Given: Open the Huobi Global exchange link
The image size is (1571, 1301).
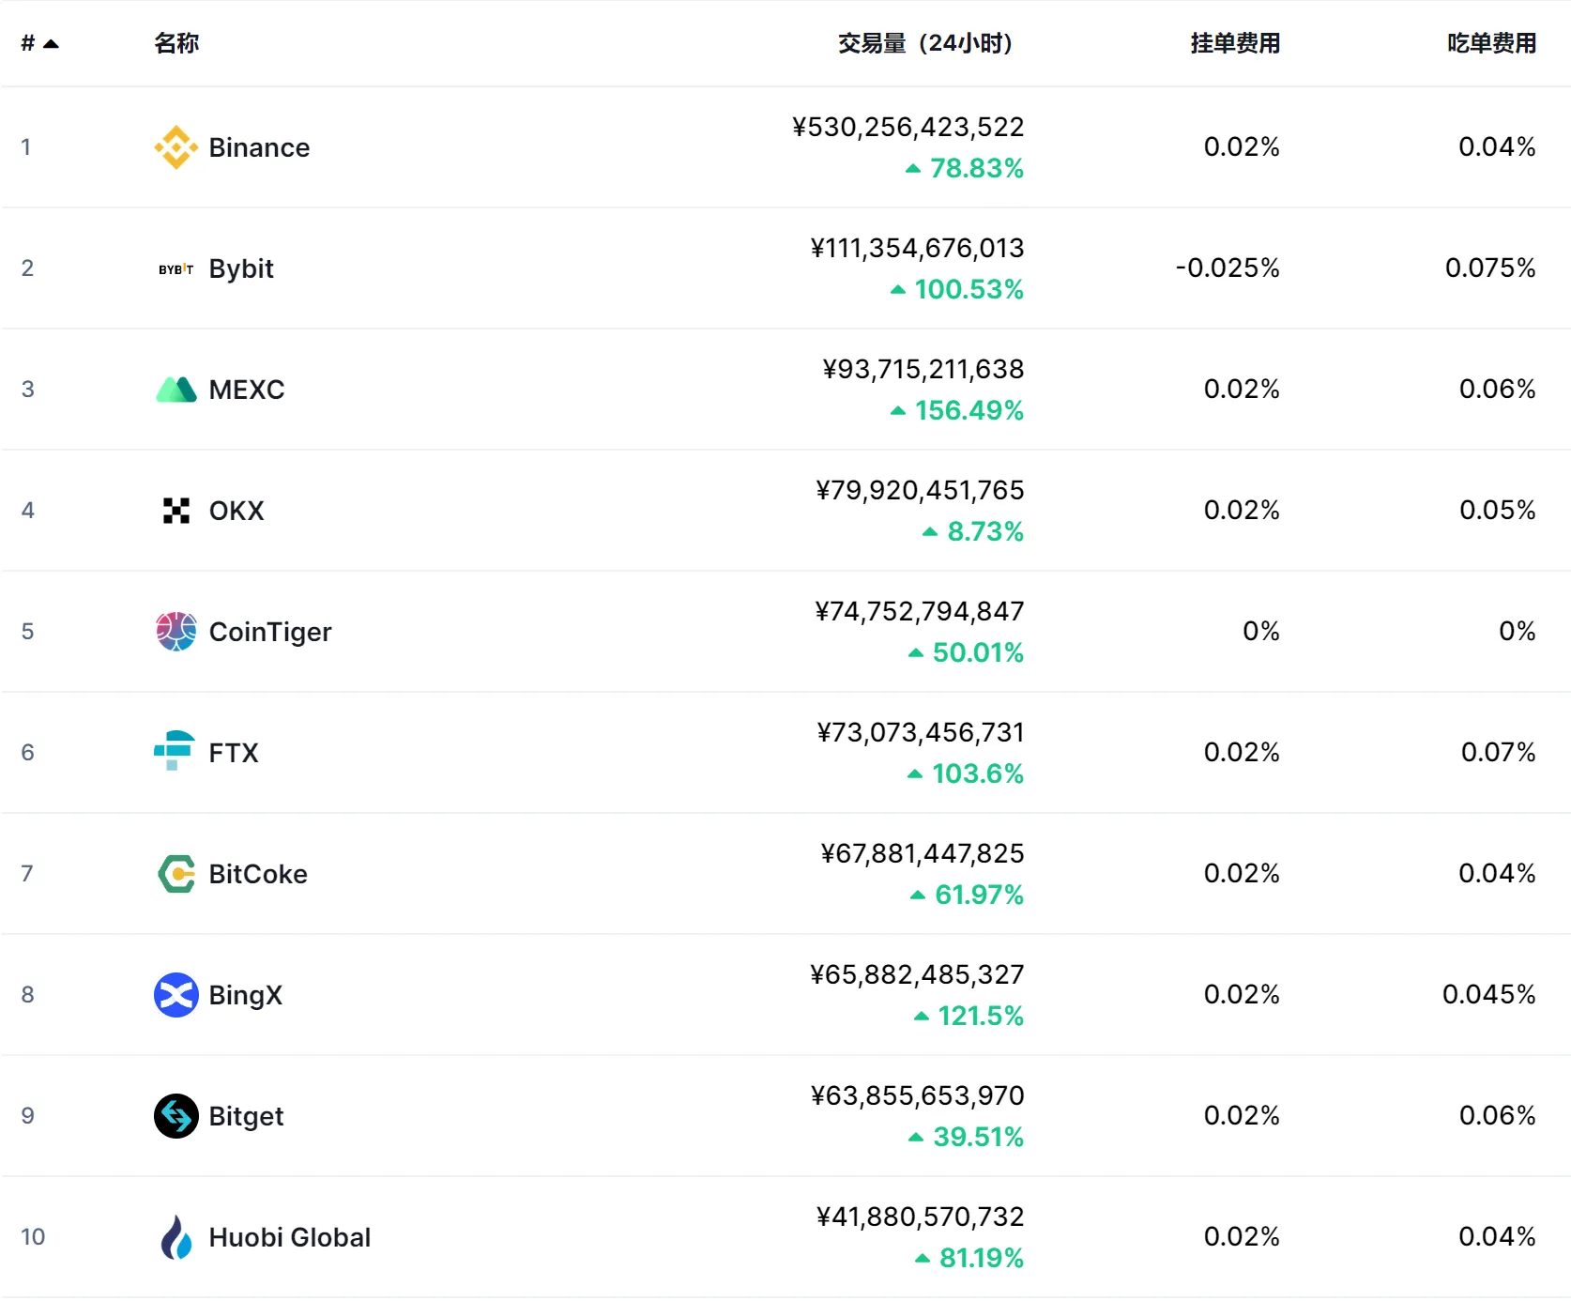Looking at the screenshot, I should pyautogui.click(x=289, y=1237).
